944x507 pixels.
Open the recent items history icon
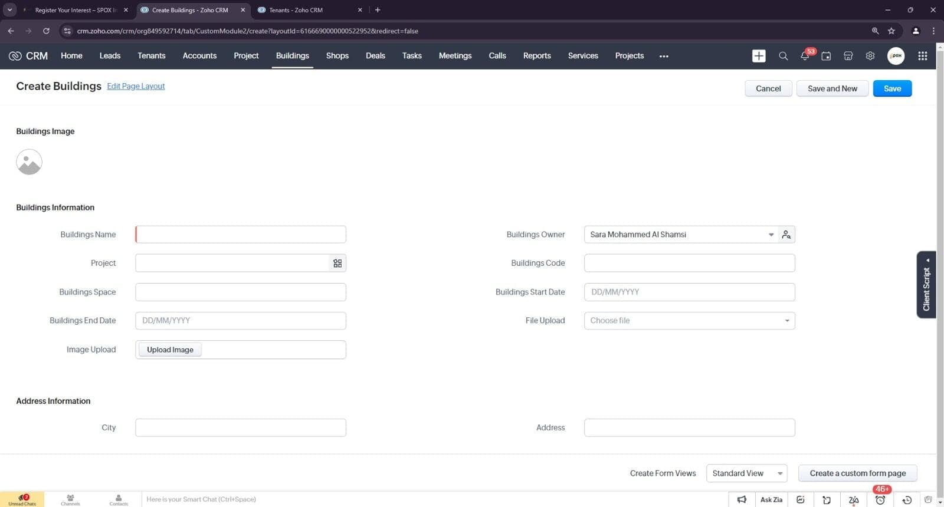907,500
